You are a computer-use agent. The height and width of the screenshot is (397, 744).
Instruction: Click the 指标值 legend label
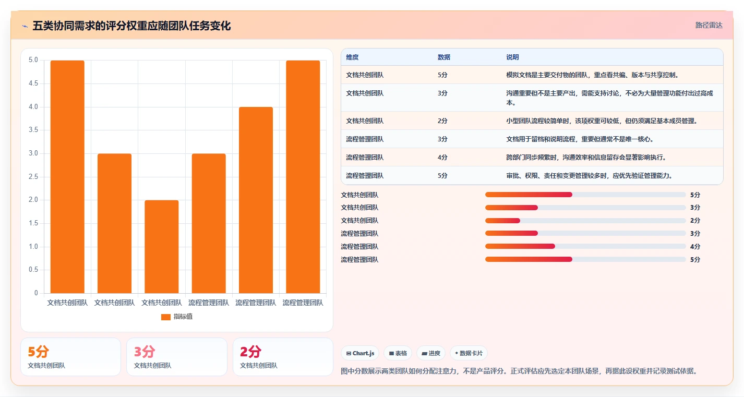coord(183,317)
